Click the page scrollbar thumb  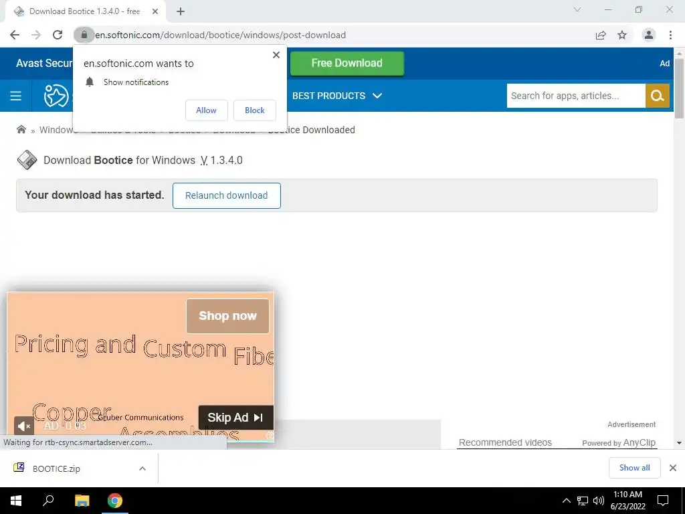click(x=679, y=88)
